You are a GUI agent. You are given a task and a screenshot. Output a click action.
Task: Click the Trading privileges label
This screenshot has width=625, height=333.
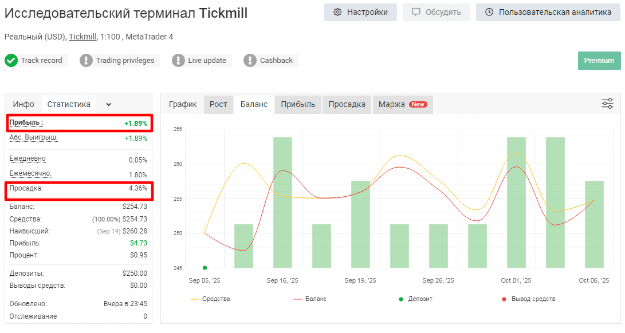pos(125,61)
